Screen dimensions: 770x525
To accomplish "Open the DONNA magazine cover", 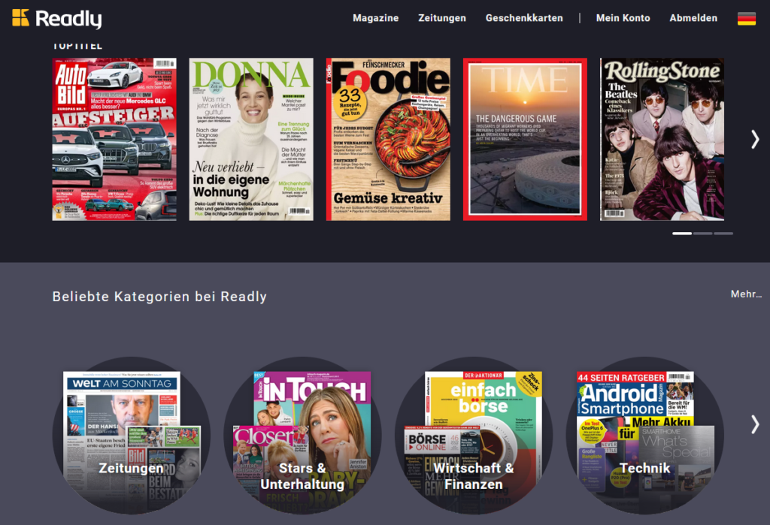I will click(x=251, y=140).
